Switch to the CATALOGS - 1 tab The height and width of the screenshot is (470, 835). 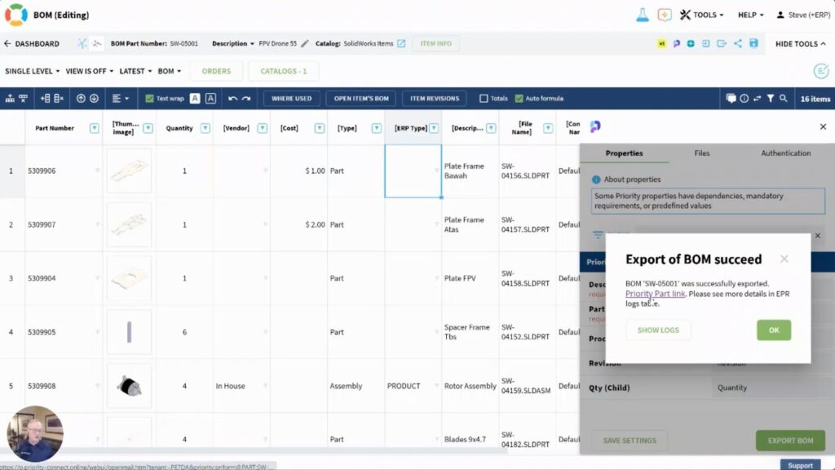[283, 71]
